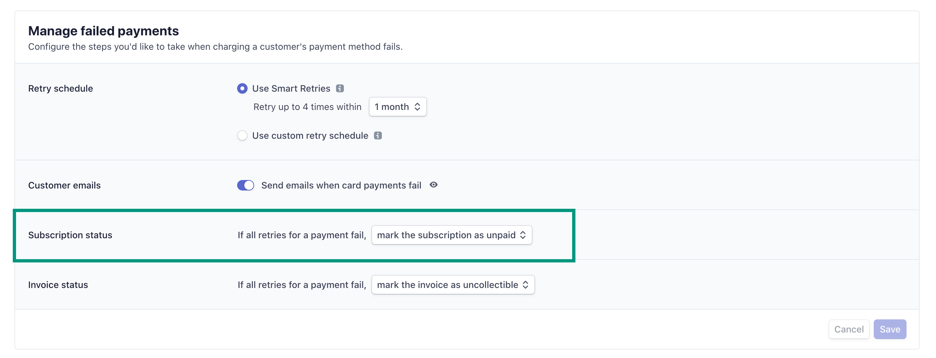
Task: Click the Retry up to 4 times within text
Action: (x=308, y=107)
